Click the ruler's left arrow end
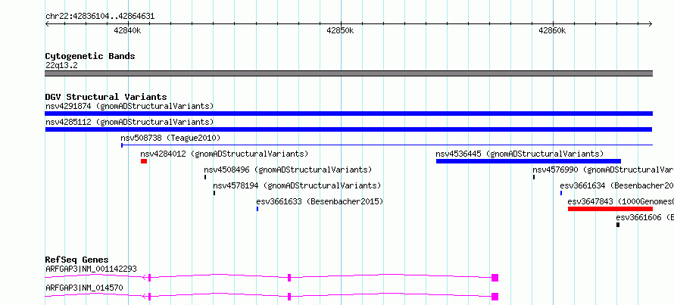674x305 pixels. click(47, 24)
